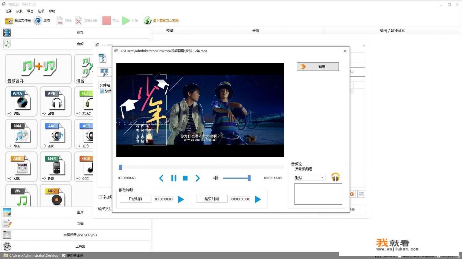
Task: Click the 预览 column header
Action: [x=170, y=31]
